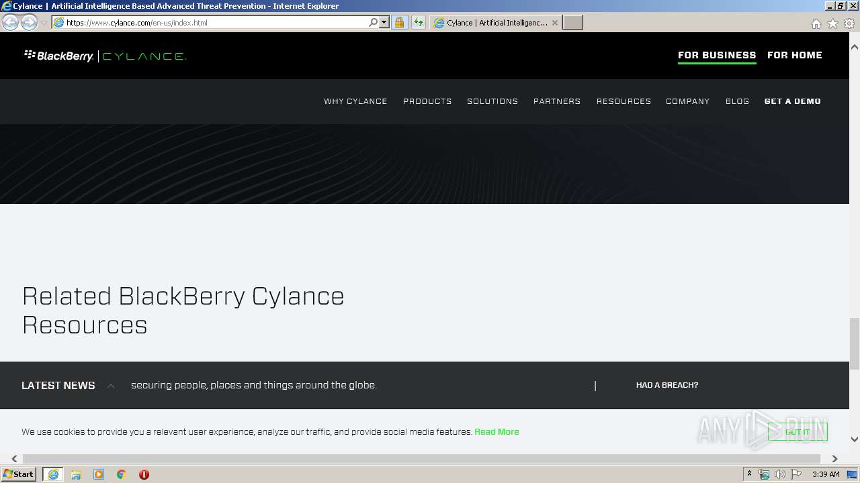Image resolution: width=860 pixels, height=483 pixels.
Task: Launch Chrome from taskbar
Action: (122, 474)
